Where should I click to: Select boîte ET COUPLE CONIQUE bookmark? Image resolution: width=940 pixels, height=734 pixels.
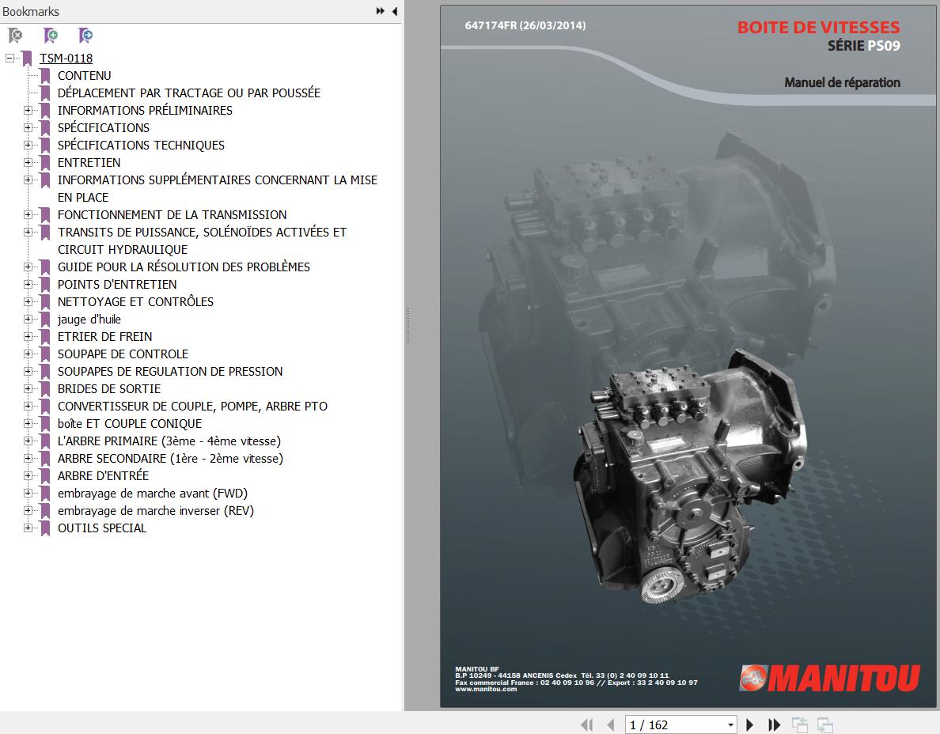click(x=130, y=423)
